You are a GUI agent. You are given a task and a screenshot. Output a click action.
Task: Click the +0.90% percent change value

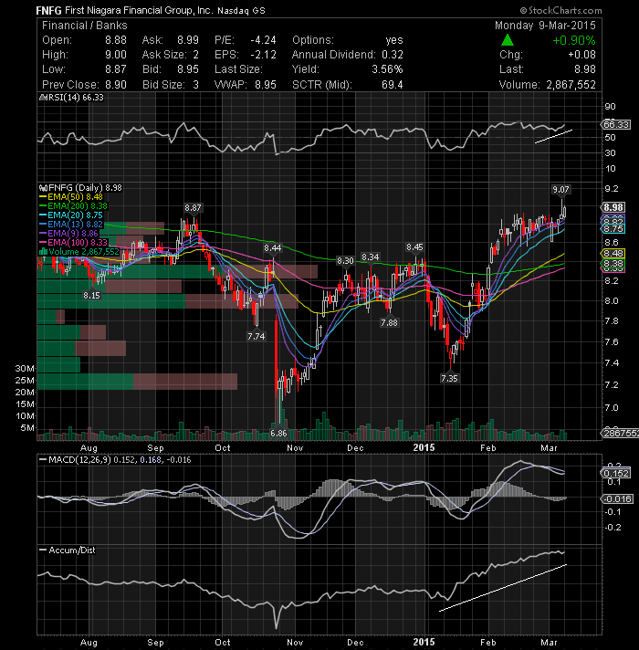574,40
